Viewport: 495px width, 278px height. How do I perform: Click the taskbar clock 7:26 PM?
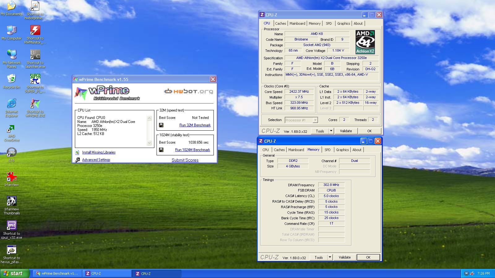click(483, 273)
